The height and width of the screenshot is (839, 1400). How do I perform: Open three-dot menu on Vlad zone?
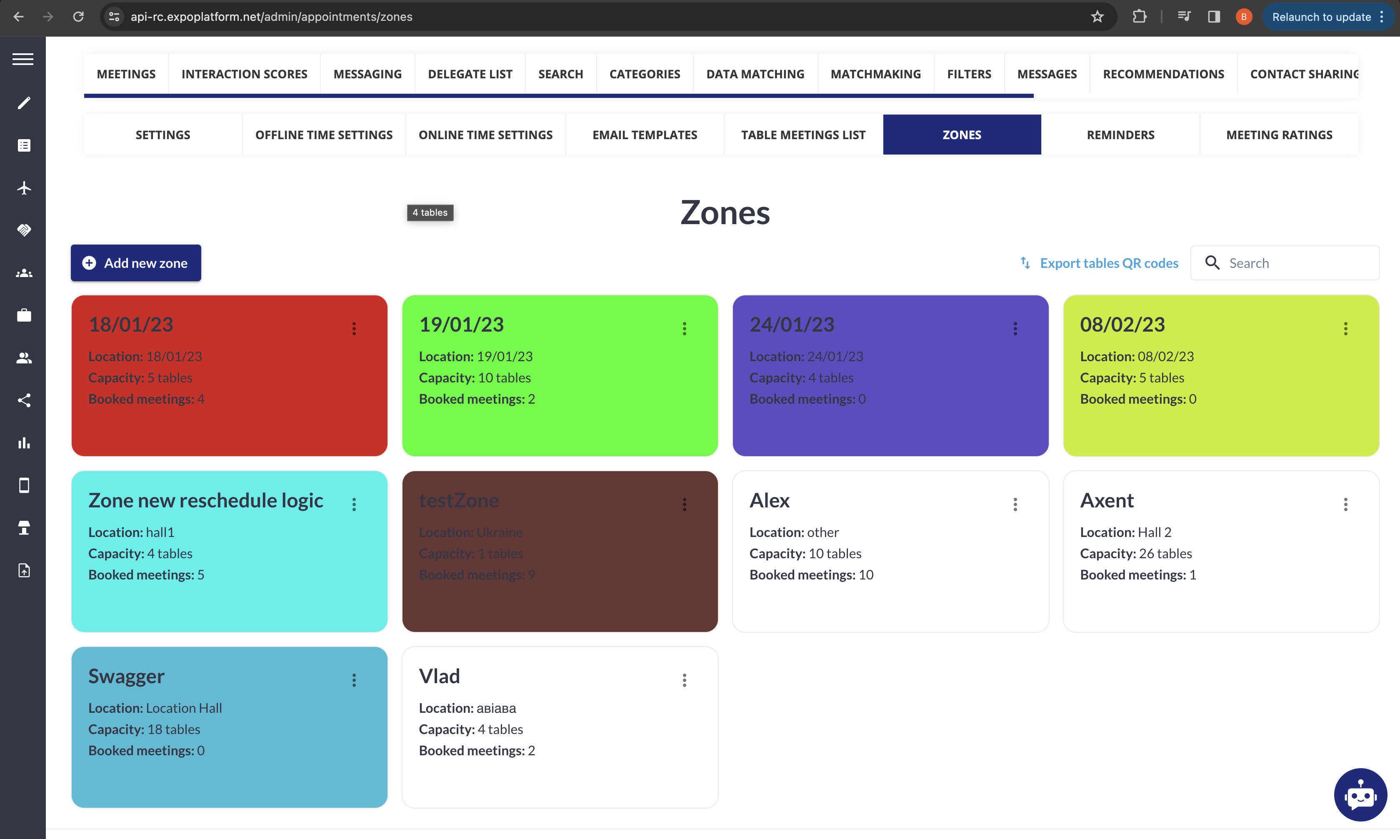tap(684, 680)
